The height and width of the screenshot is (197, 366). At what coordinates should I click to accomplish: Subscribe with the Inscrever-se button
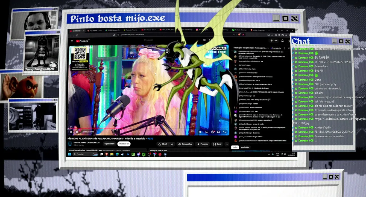point(124,144)
